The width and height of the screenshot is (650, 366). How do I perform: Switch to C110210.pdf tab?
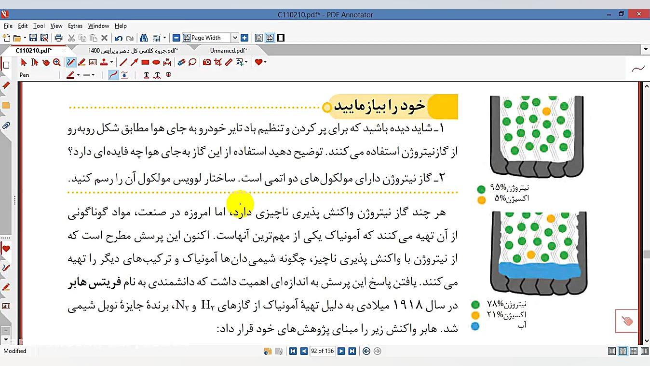coord(34,50)
